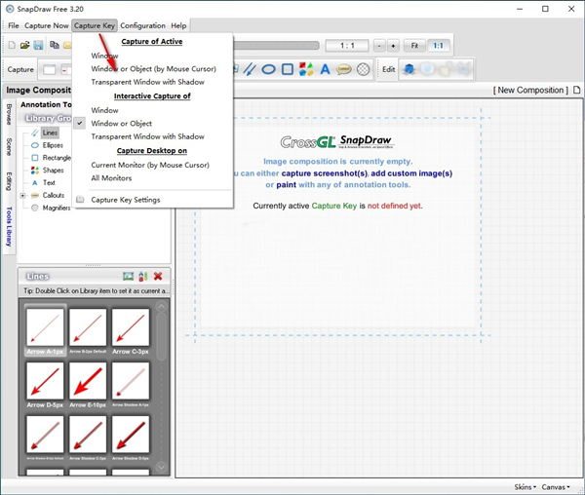Screen dimensions: 585x495
Task: Select the rectangle annotation tool in toolbar
Action: click(288, 69)
